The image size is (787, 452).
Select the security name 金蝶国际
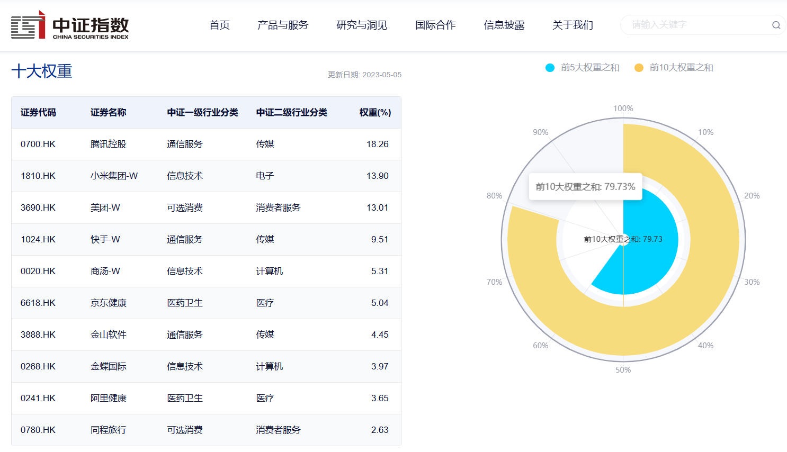click(109, 366)
